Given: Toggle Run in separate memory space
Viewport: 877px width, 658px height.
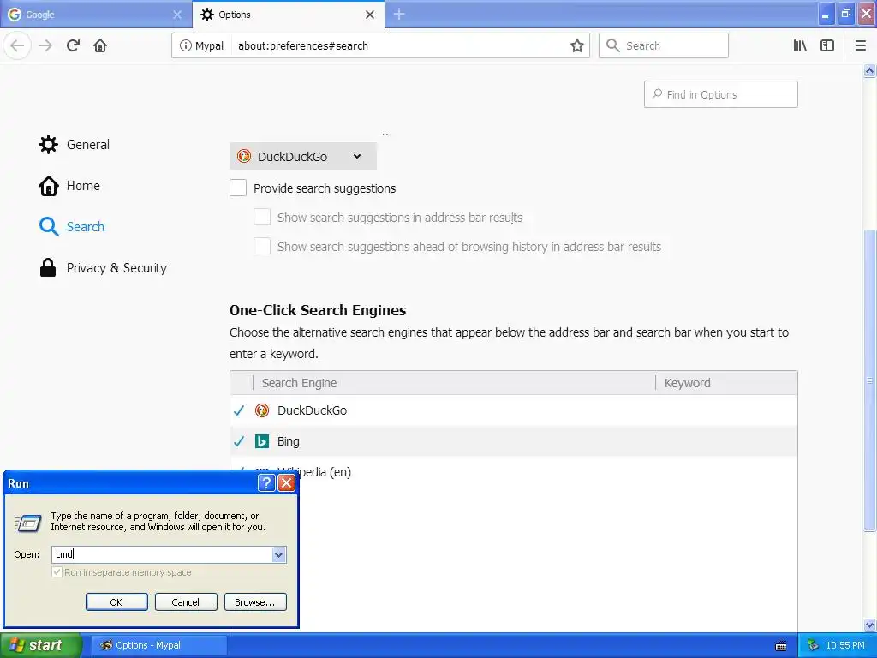Looking at the screenshot, I should point(57,571).
